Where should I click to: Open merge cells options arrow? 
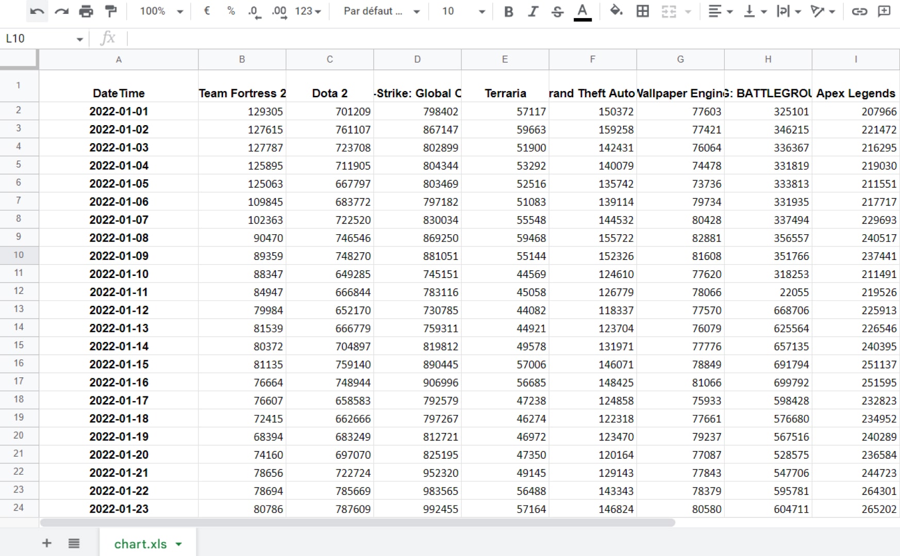tap(688, 11)
